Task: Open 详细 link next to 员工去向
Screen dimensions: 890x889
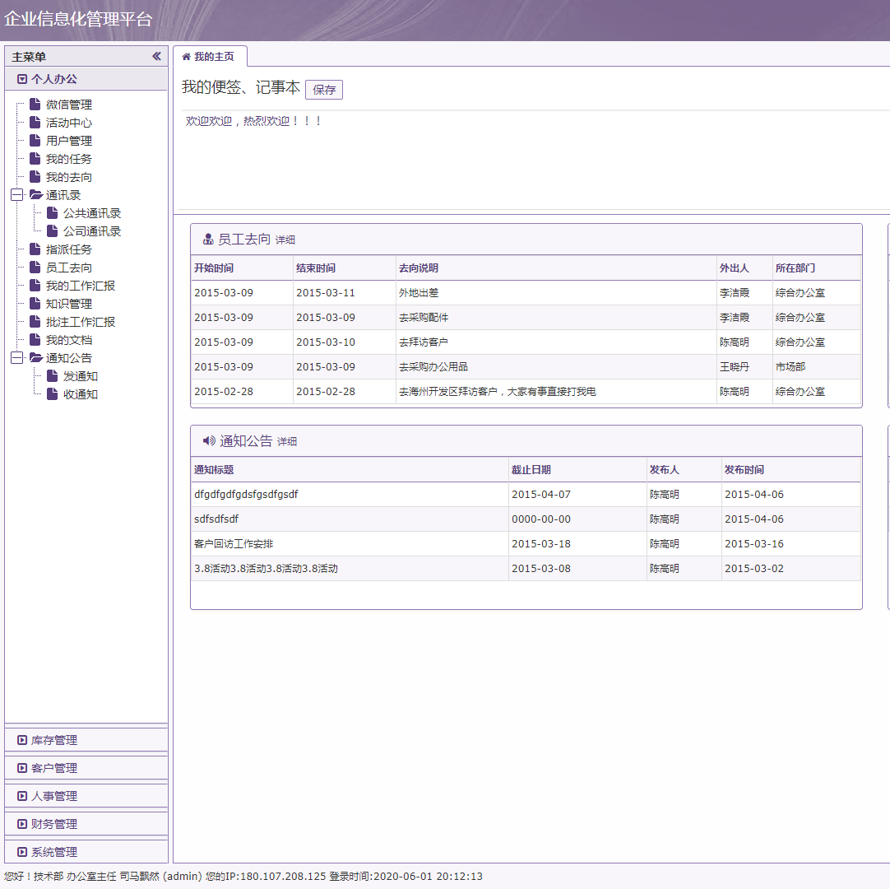Action: tap(285, 240)
